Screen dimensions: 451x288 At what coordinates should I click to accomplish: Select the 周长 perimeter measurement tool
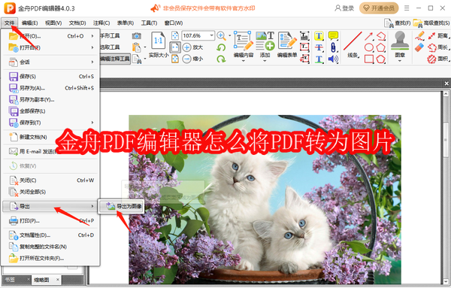tap(438, 47)
